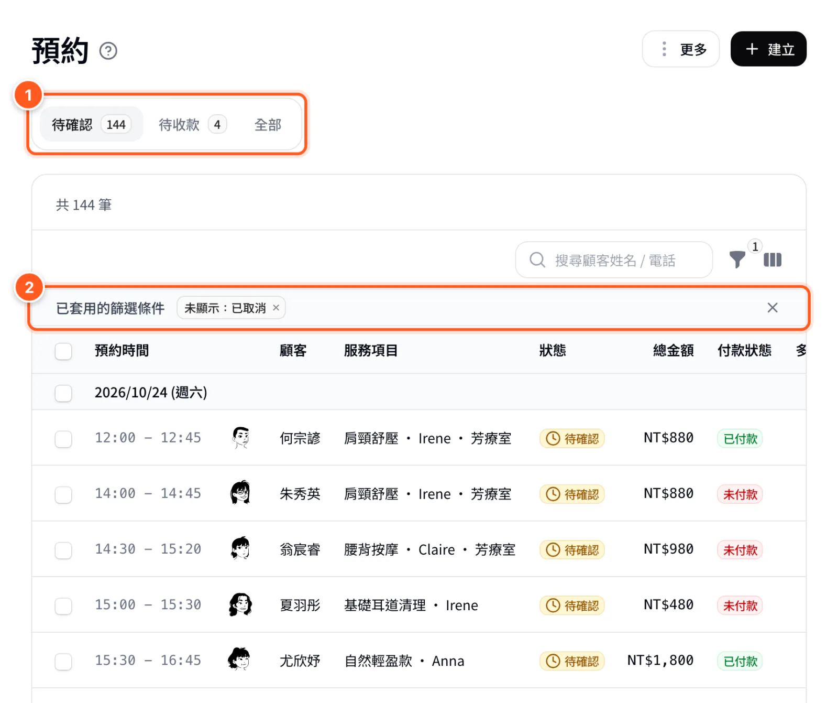Switch to the 待收款 tab
The width and height of the screenshot is (838, 703).
point(192,125)
